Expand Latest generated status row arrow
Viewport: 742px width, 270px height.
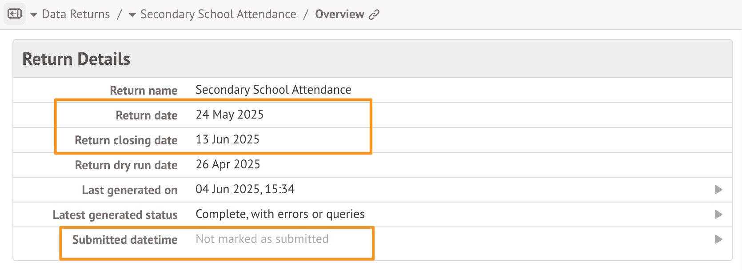pos(718,214)
